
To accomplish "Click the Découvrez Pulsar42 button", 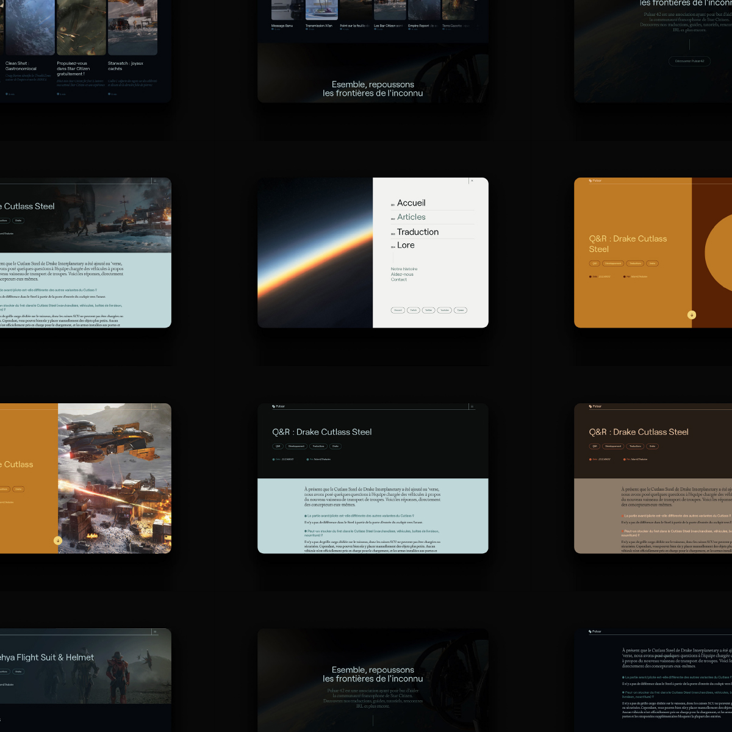I will 689,61.
